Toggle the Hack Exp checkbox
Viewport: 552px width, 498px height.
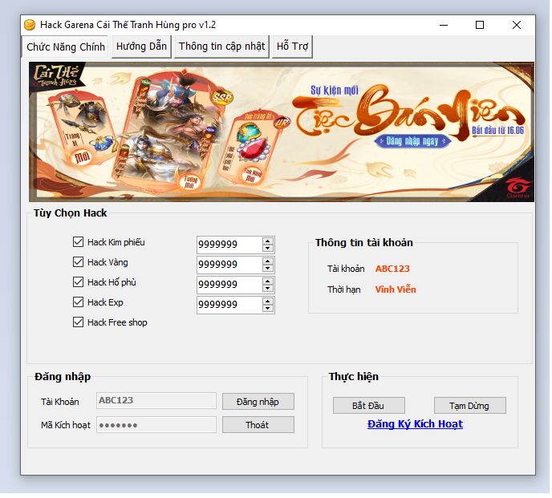78,302
